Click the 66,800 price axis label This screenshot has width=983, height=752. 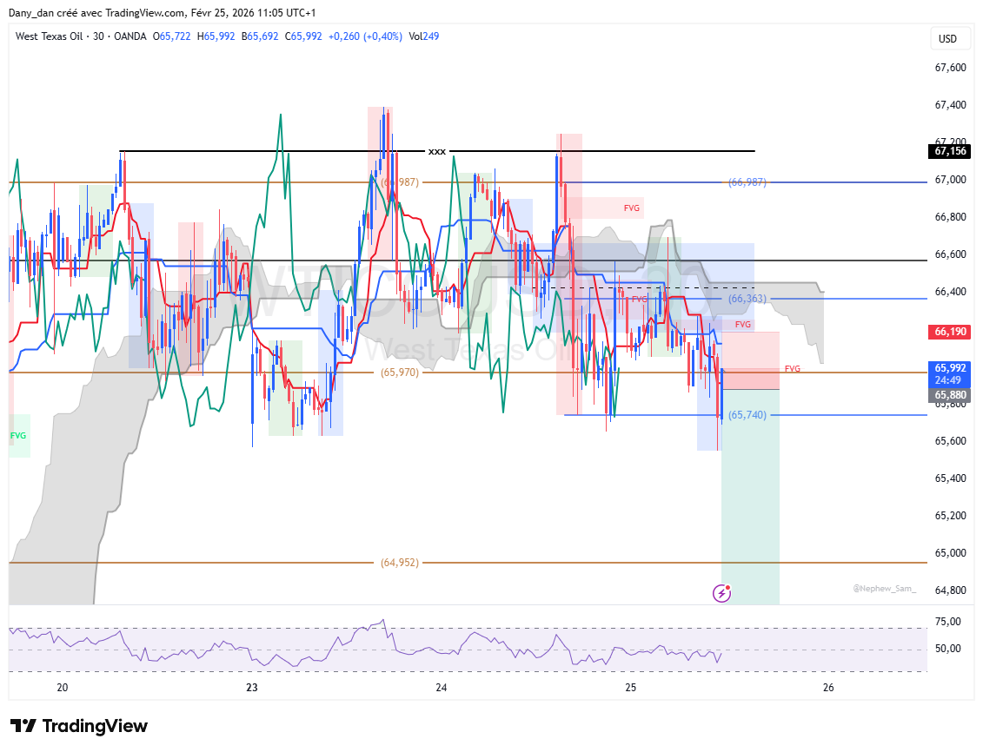950,217
